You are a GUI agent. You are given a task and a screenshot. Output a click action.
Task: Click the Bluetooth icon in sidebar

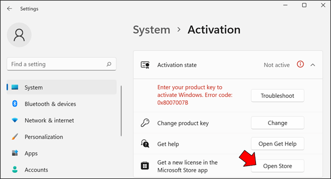[x=15, y=103]
